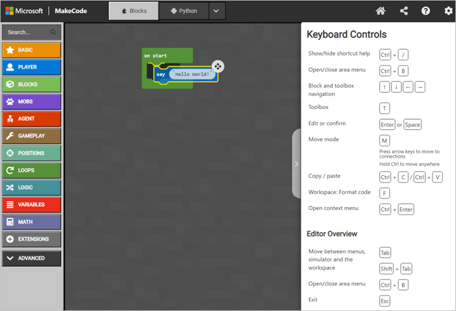The image size is (456, 311).
Task: Click the Exit shortcut label
Action: (x=312, y=300)
